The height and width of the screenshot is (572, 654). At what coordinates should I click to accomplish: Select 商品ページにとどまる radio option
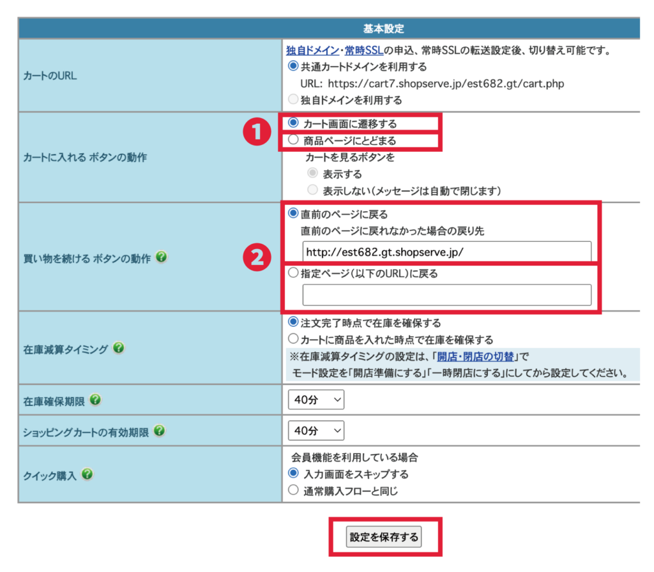pos(293,140)
